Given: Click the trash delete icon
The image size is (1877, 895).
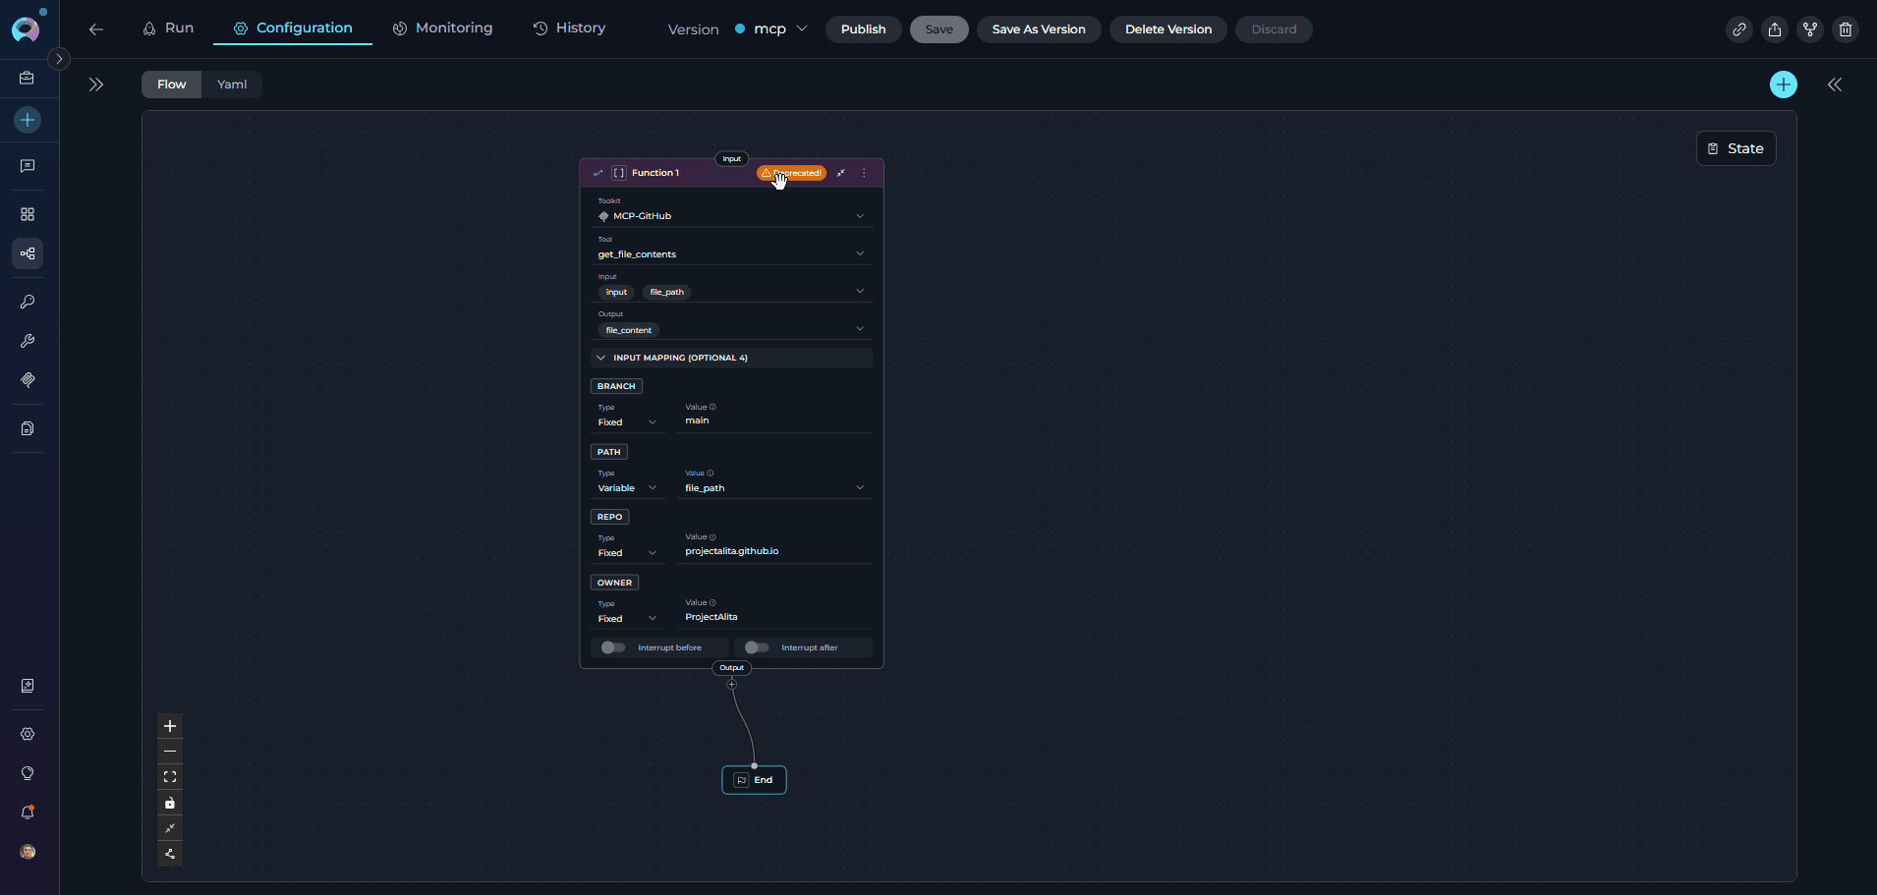Looking at the screenshot, I should [x=1845, y=29].
